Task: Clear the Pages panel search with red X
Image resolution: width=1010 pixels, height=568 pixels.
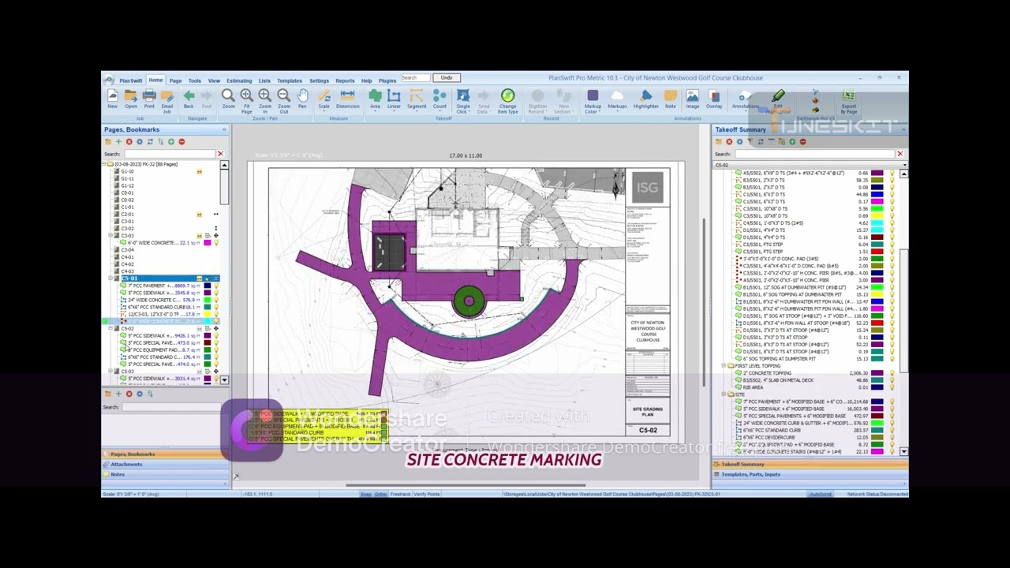Action: [x=220, y=154]
